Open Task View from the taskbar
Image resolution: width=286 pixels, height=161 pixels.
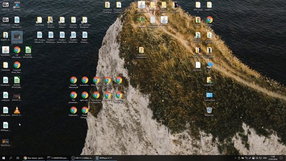point(18,158)
